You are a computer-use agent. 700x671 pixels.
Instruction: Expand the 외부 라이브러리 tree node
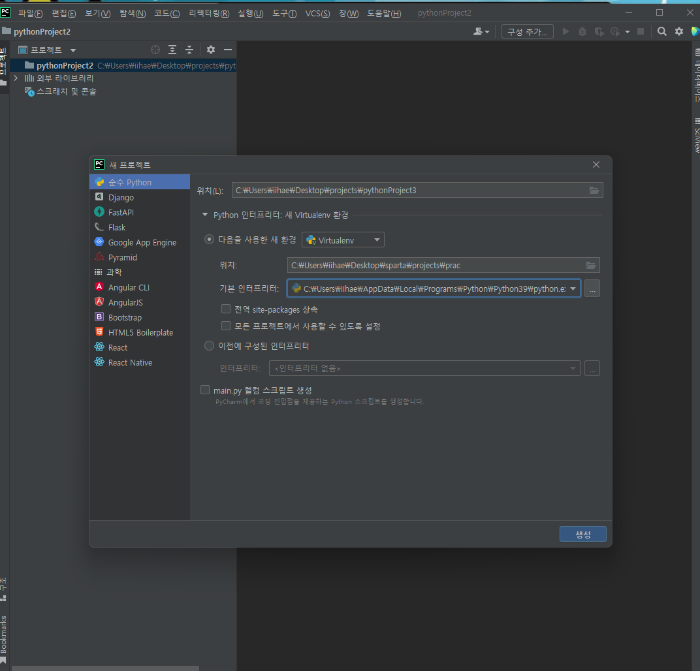tap(16, 78)
